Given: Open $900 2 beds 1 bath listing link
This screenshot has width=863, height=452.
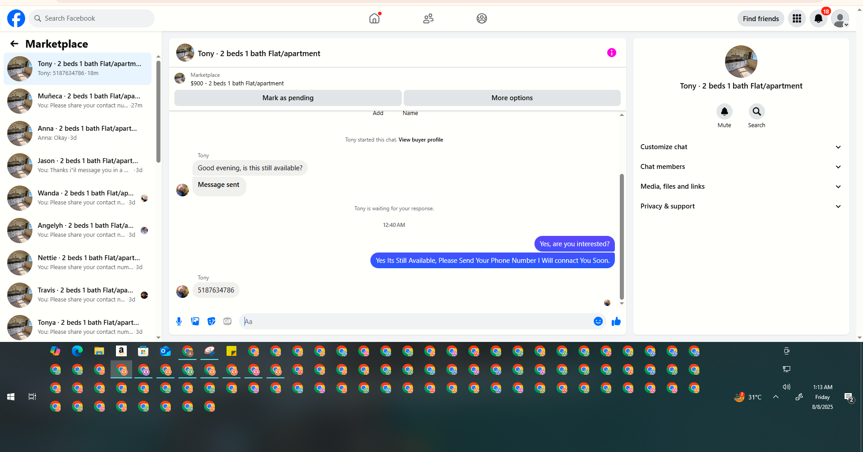Looking at the screenshot, I should click(x=237, y=83).
